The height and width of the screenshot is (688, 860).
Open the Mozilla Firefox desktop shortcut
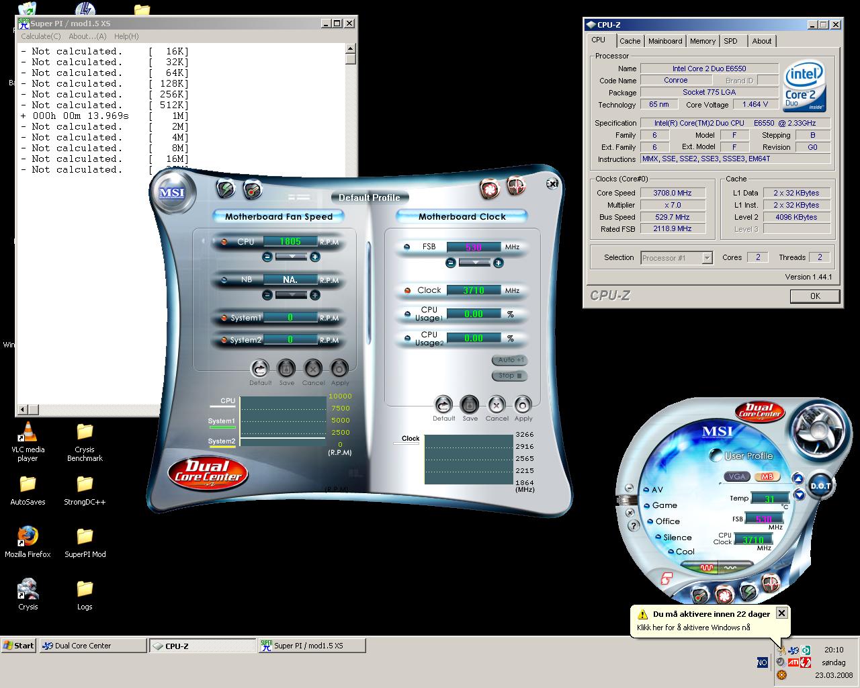tap(28, 542)
